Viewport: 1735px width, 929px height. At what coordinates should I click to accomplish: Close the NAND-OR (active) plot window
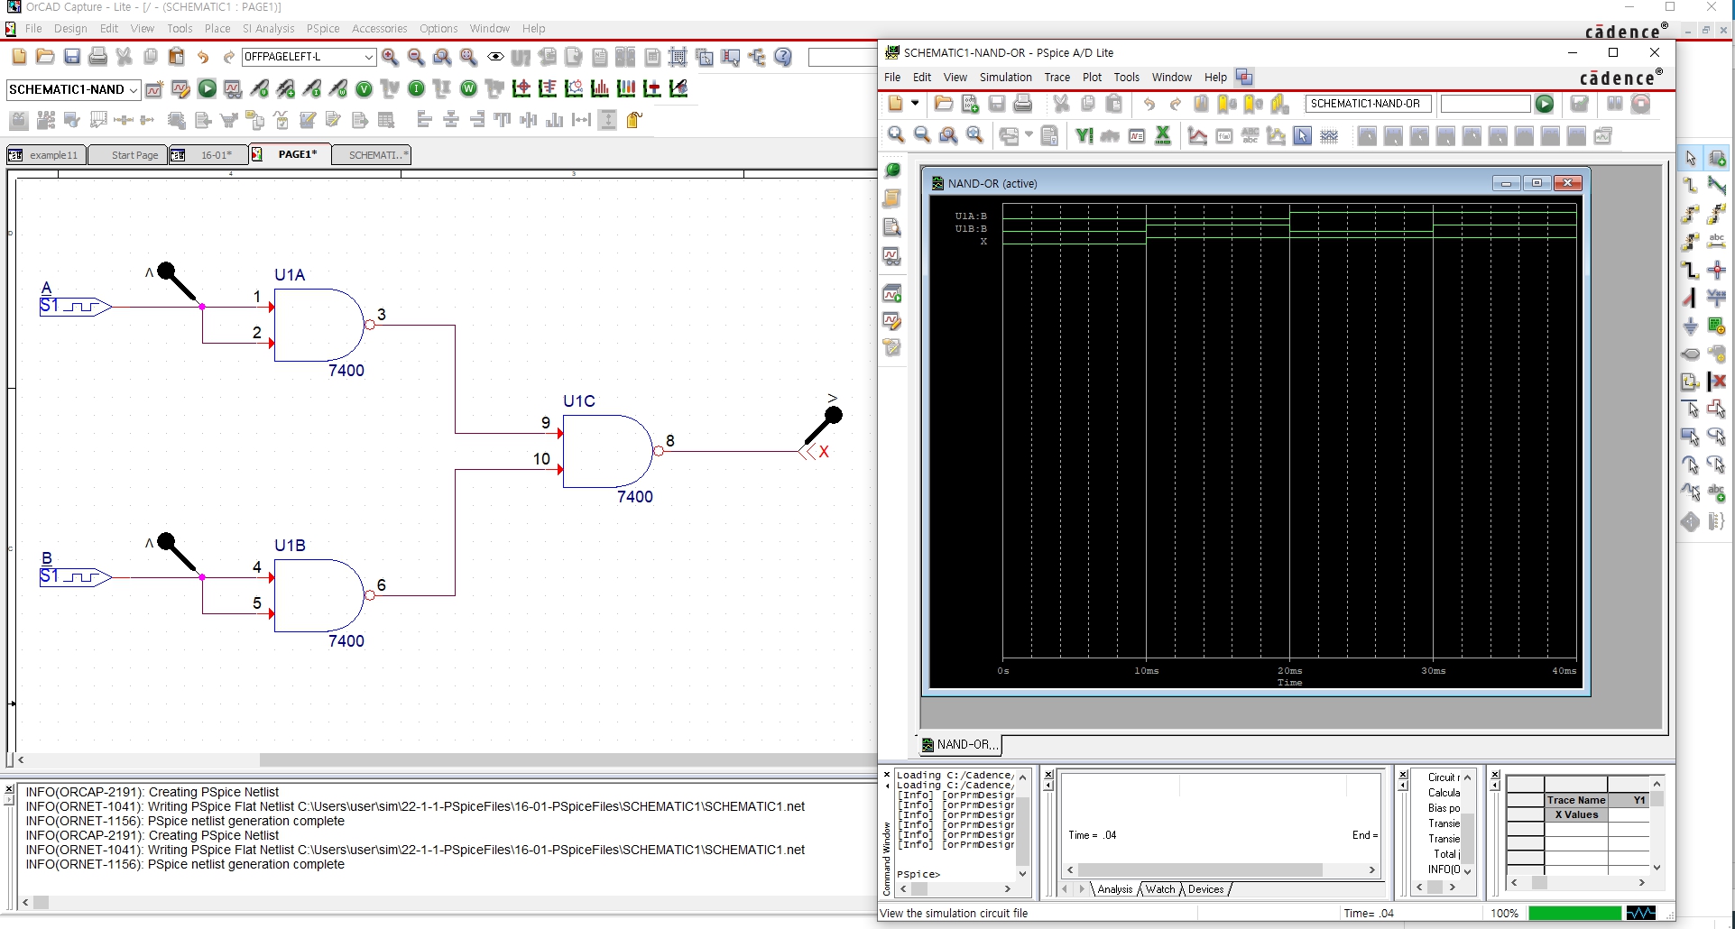pos(1568,183)
